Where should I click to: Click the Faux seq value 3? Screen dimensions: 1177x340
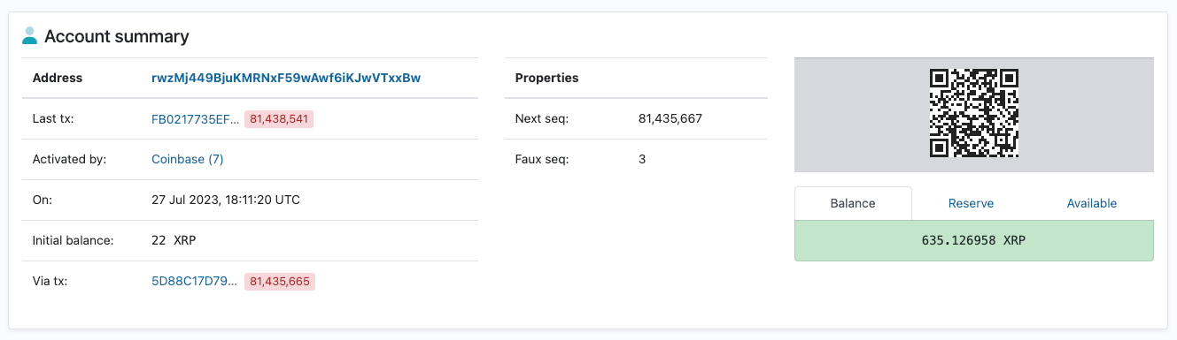[x=642, y=159]
